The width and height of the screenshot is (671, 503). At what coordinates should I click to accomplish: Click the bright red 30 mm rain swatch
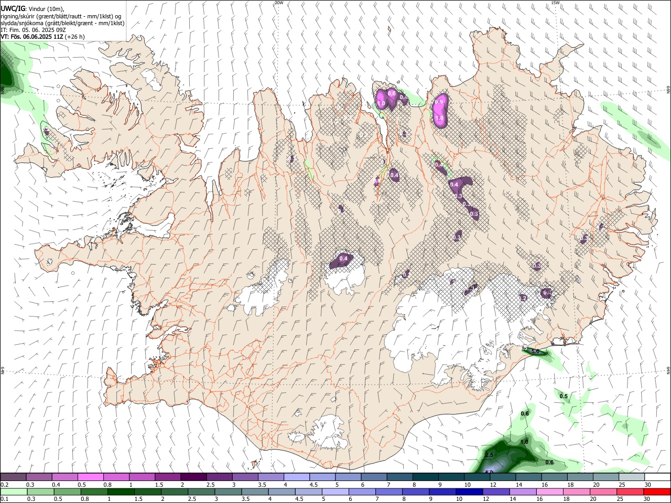(x=657, y=491)
